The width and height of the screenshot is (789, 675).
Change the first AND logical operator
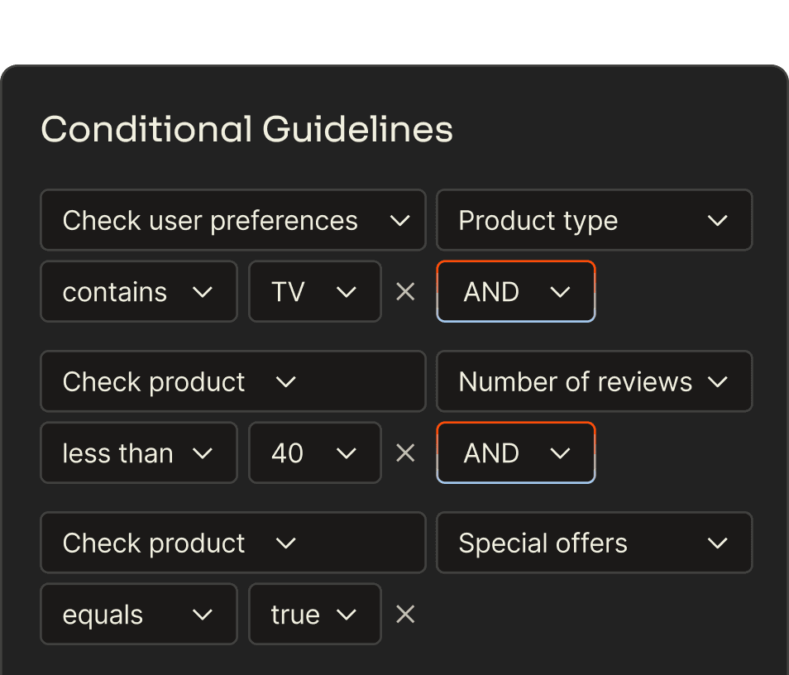(515, 291)
